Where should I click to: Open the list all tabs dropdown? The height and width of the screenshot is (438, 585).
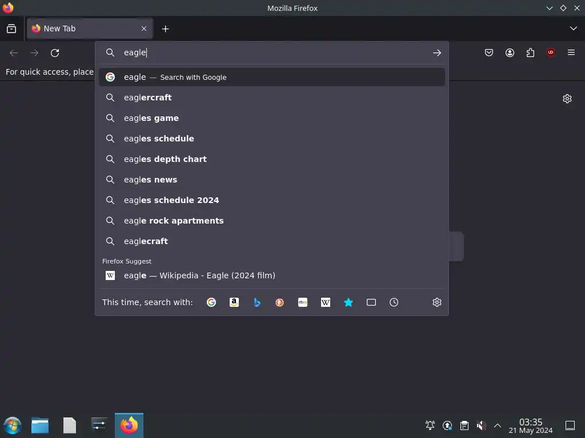pyautogui.click(x=574, y=29)
